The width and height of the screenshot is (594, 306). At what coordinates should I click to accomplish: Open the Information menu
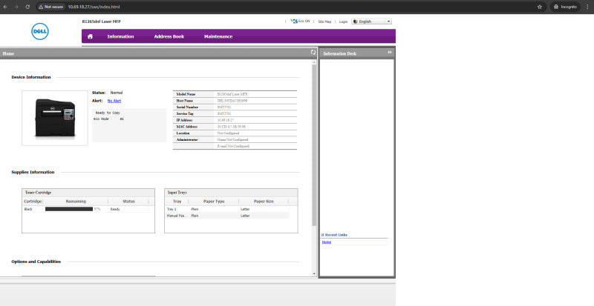120,37
